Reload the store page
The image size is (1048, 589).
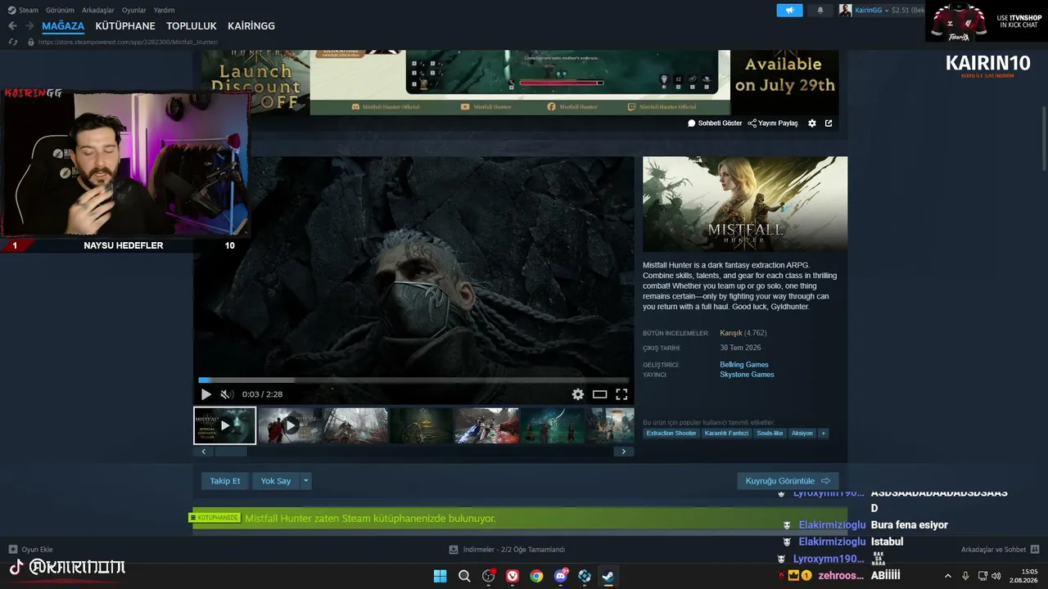[x=12, y=42]
